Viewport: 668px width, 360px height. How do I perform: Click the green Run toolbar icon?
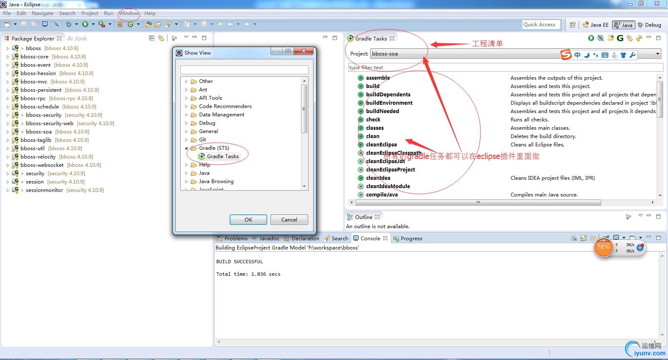[85, 24]
